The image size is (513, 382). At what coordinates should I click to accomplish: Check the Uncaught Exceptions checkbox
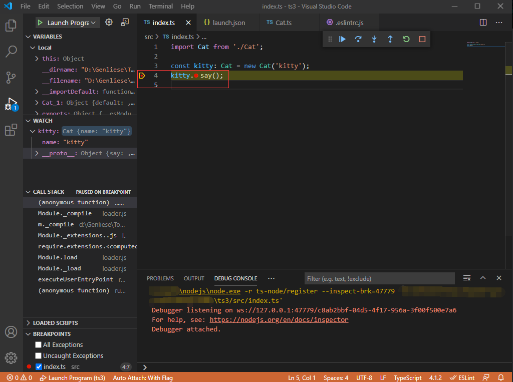tap(38, 356)
